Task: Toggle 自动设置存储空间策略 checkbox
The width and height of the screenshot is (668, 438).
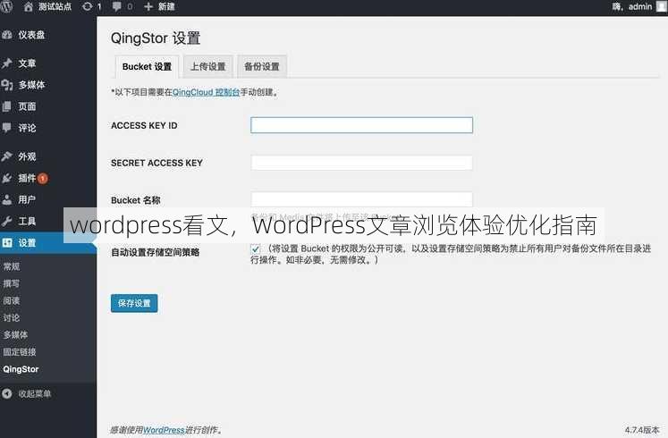Action: tap(255, 248)
